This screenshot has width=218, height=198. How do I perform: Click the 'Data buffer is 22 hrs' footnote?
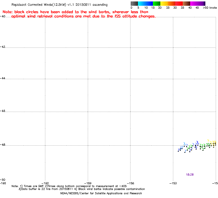[82, 189]
